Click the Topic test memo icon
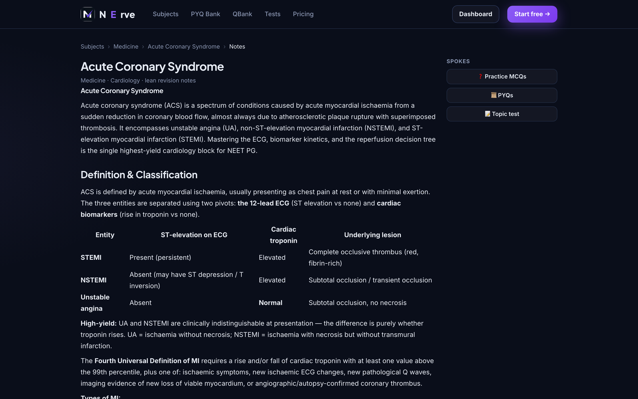This screenshot has height=399, width=638. click(487, 114)
